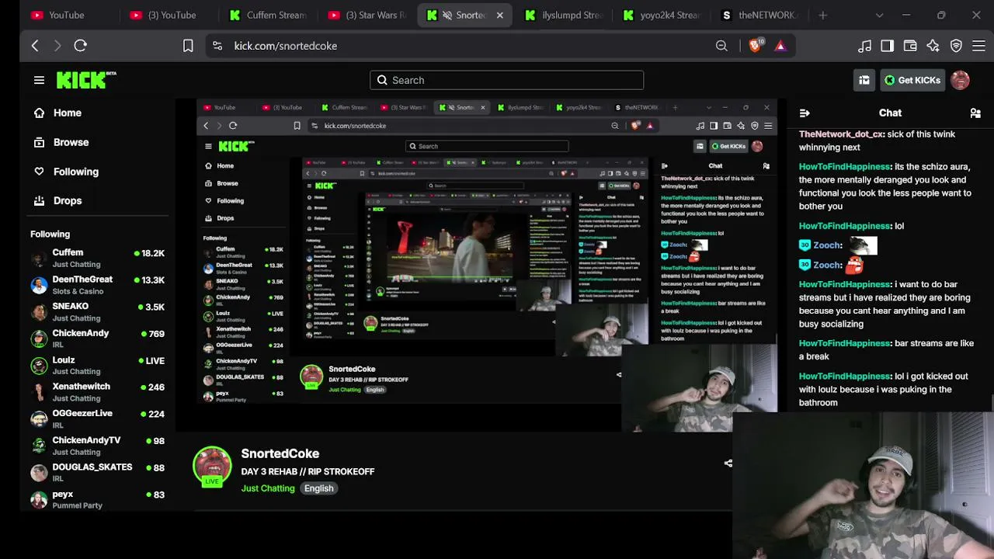Open Loulz's LIVE channel in the sidebar

coord(97,365)
